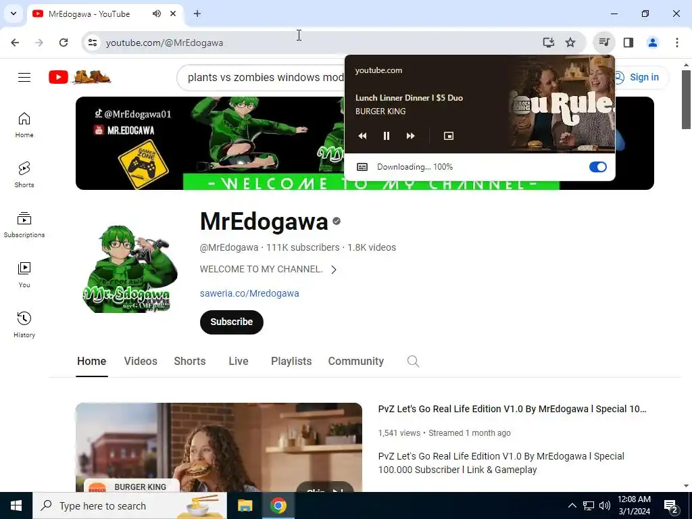View site information icon in address bar
The image size is (692, 519).
point(92,43)
